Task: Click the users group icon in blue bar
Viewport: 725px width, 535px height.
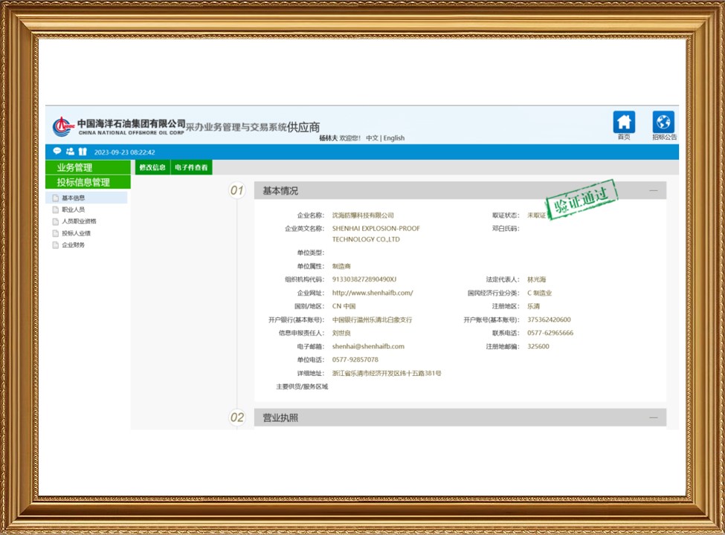Action: (70, 152)
